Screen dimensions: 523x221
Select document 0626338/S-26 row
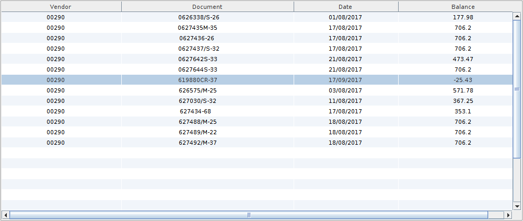[x=199, y=17]
